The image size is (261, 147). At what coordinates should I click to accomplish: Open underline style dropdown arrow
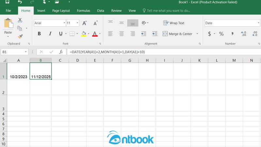[x=66, y=34]
